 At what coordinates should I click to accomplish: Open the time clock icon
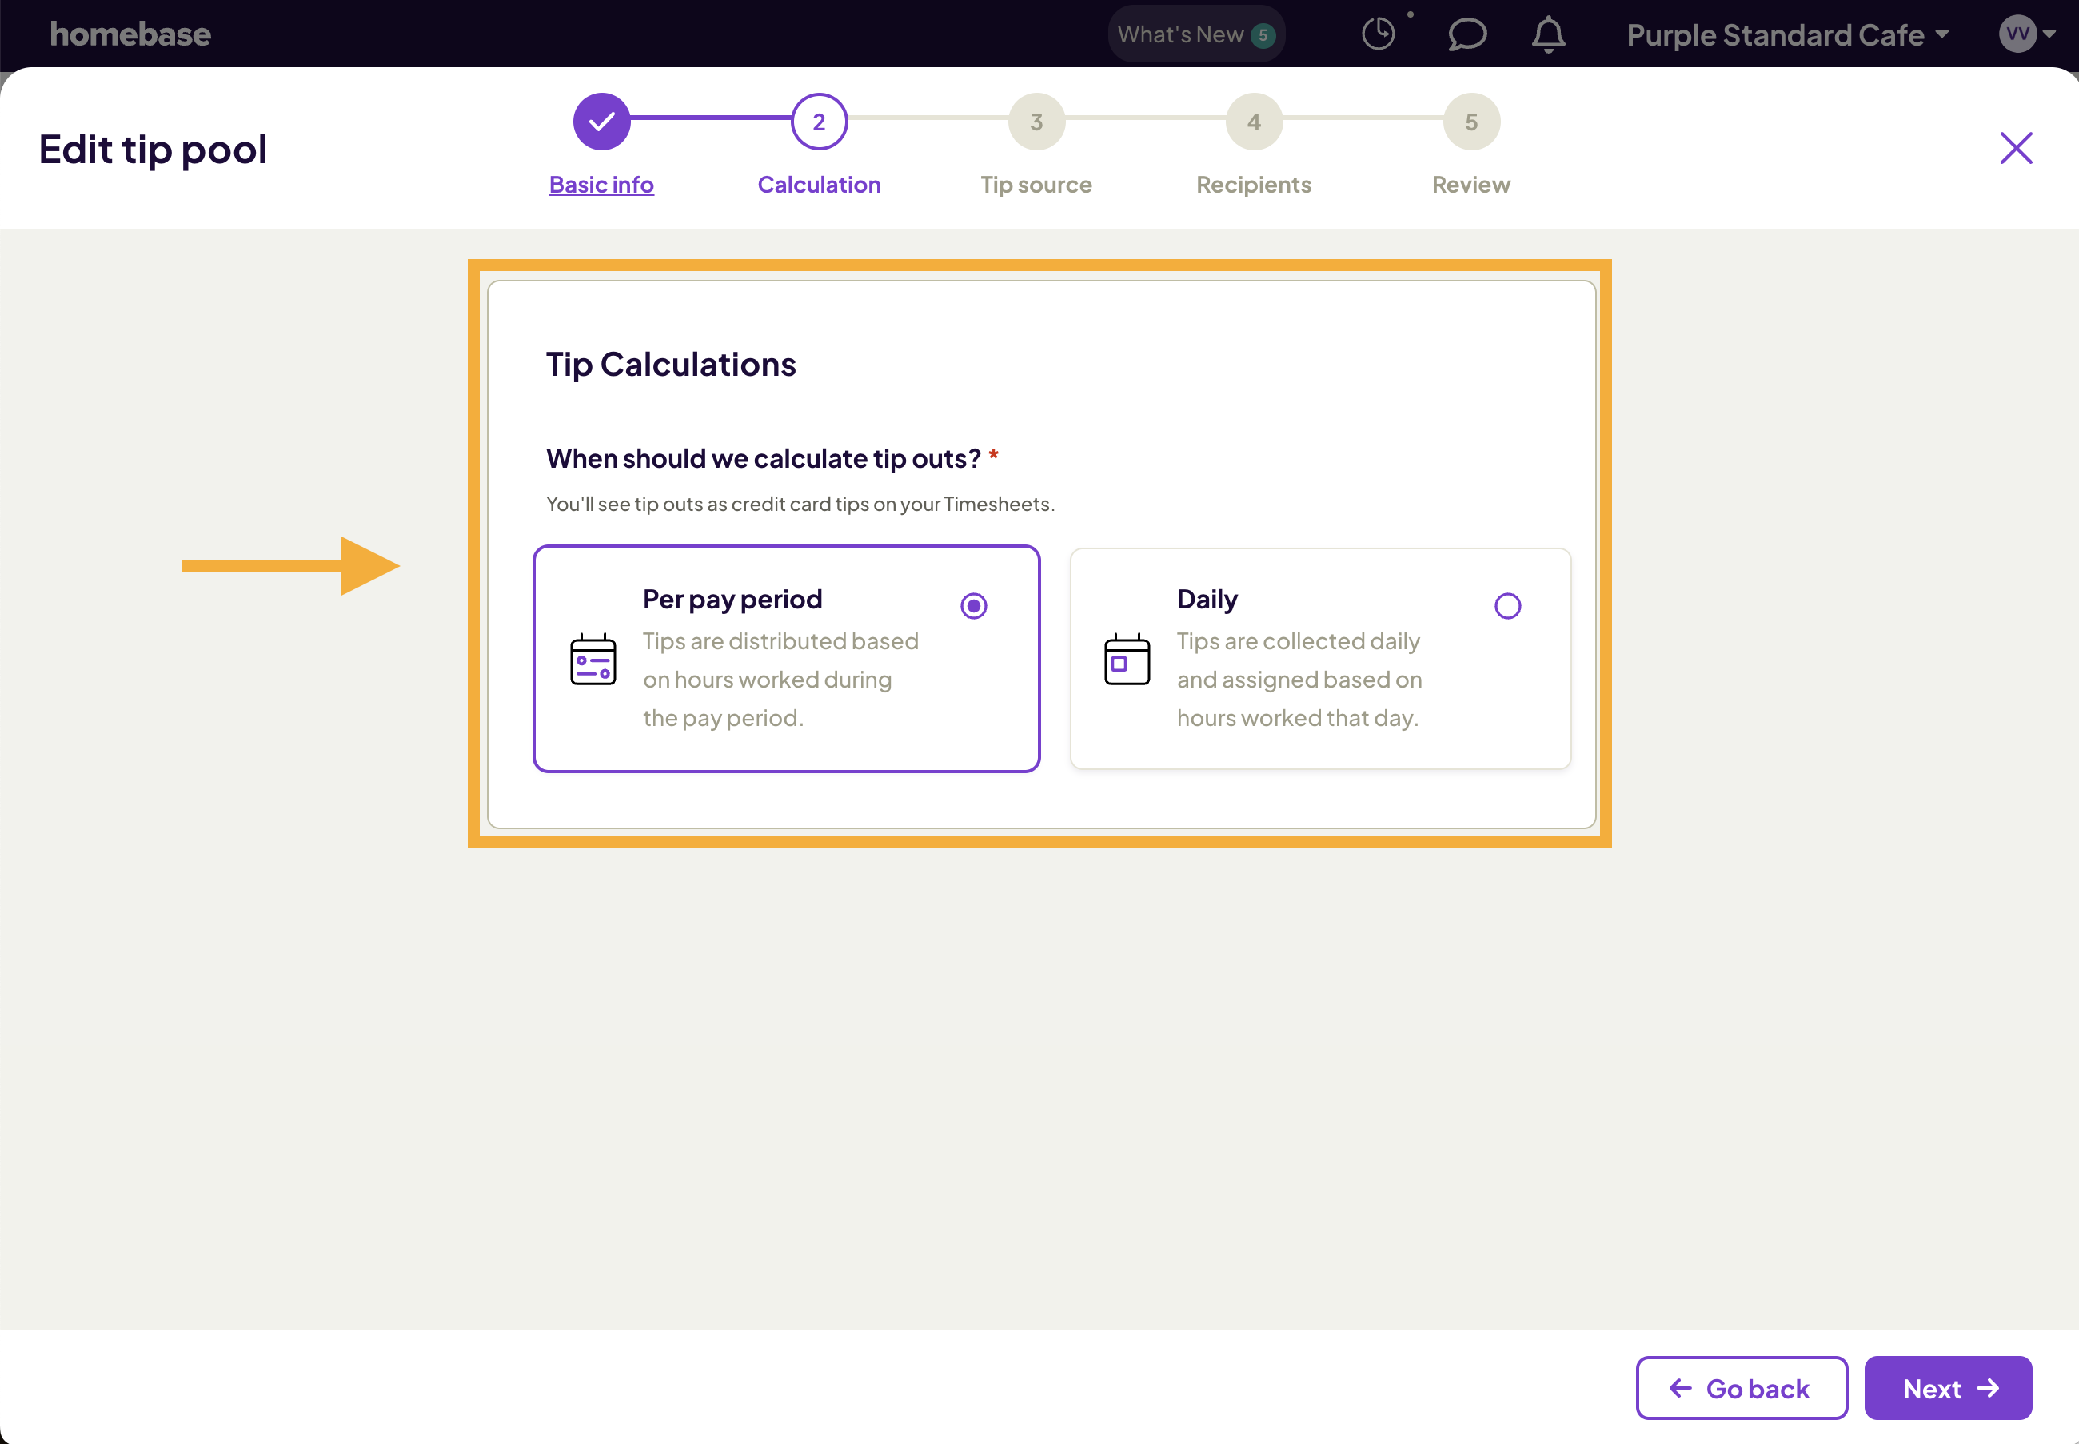pos(1377,34)
